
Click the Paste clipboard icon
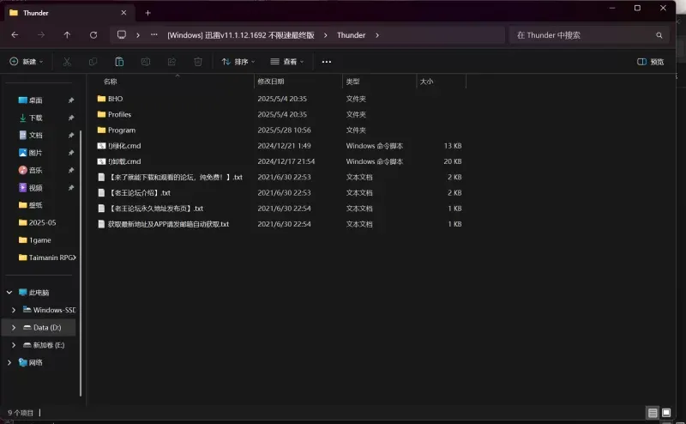pos(119,62)
